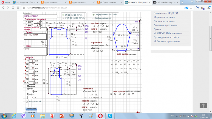
Task: Open Yandex browser from the taskbar
Action: [x=52, y=116]
